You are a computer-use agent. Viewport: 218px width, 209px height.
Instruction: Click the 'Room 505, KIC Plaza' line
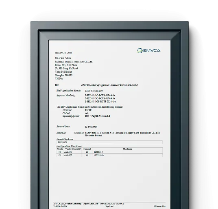pos(66,65)
